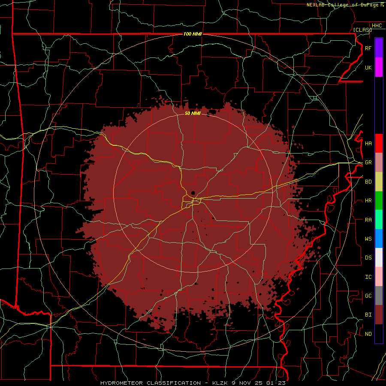The width and height of the screenshot is (386, 386).
Task: Click the ND legend label
Action: tap(368, 334)
